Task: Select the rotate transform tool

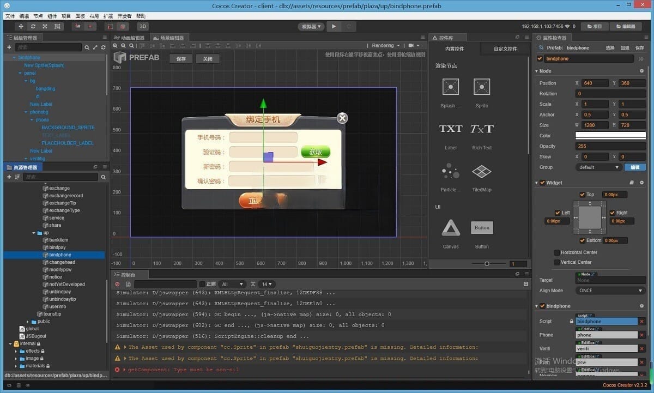Action: coord(33,26)
